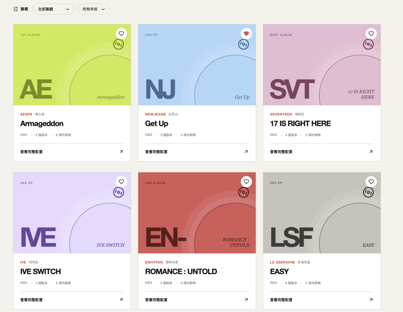This screenshot has width=403, height=312.
Task: Click the arrow icon on Get Up card
Action: pyautogui.click(x=246, y=151)
